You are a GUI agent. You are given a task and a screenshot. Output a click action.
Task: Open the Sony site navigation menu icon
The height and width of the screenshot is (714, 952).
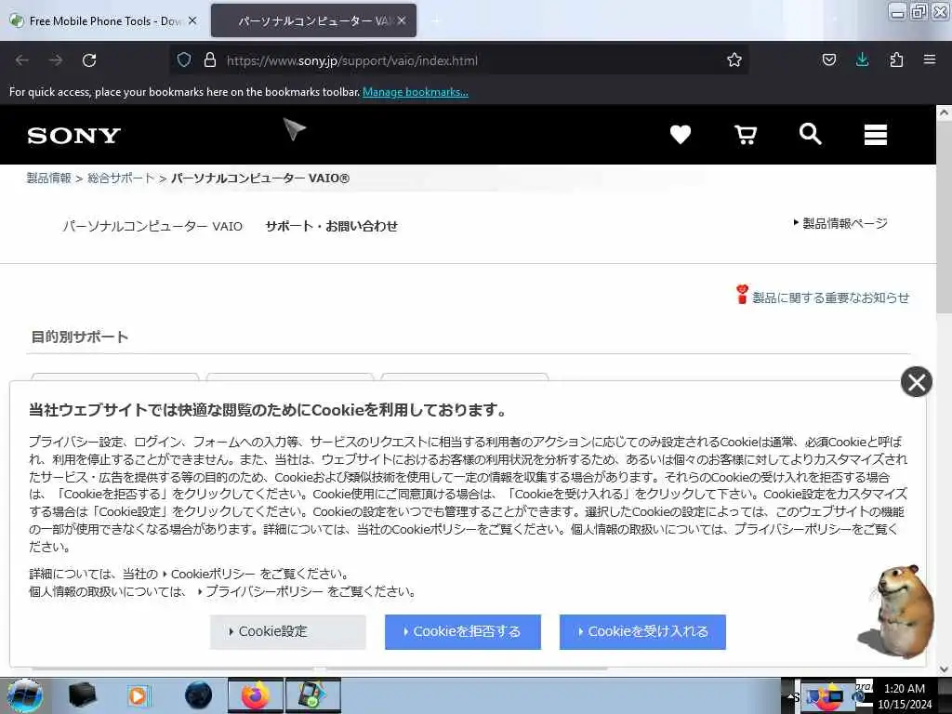876,134
